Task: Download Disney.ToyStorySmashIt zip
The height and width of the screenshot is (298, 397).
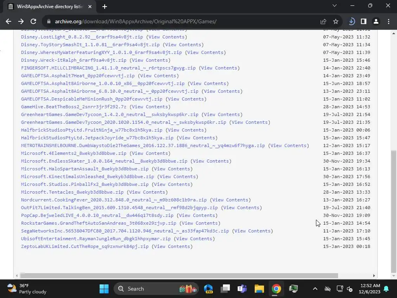Action: tap(90, 45)
